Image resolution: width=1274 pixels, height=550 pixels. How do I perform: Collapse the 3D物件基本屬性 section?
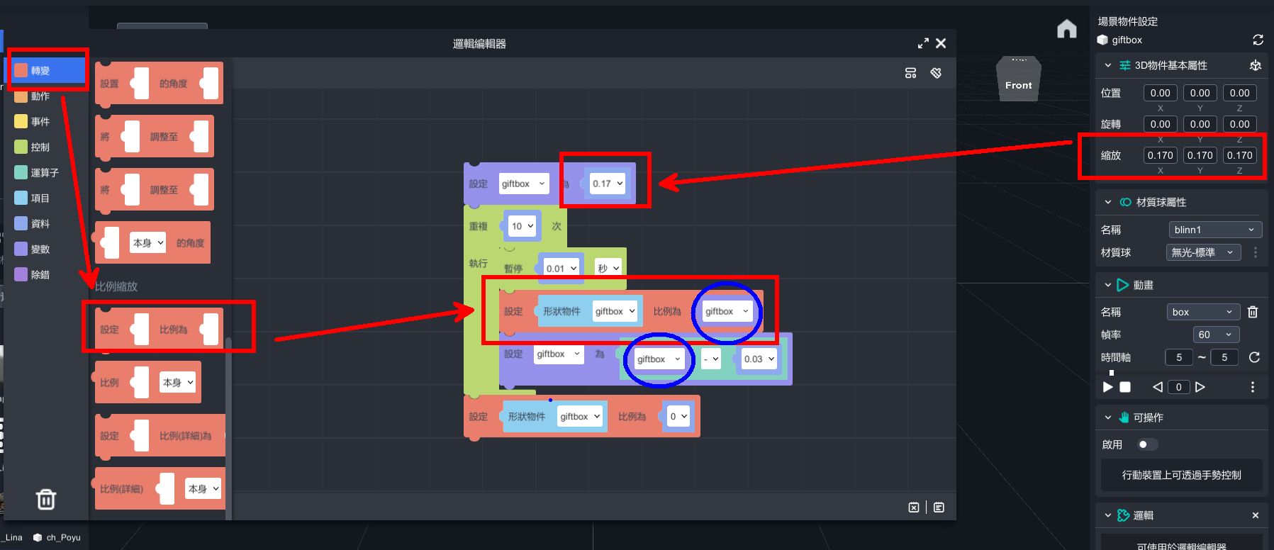[x=1108, y=65]
